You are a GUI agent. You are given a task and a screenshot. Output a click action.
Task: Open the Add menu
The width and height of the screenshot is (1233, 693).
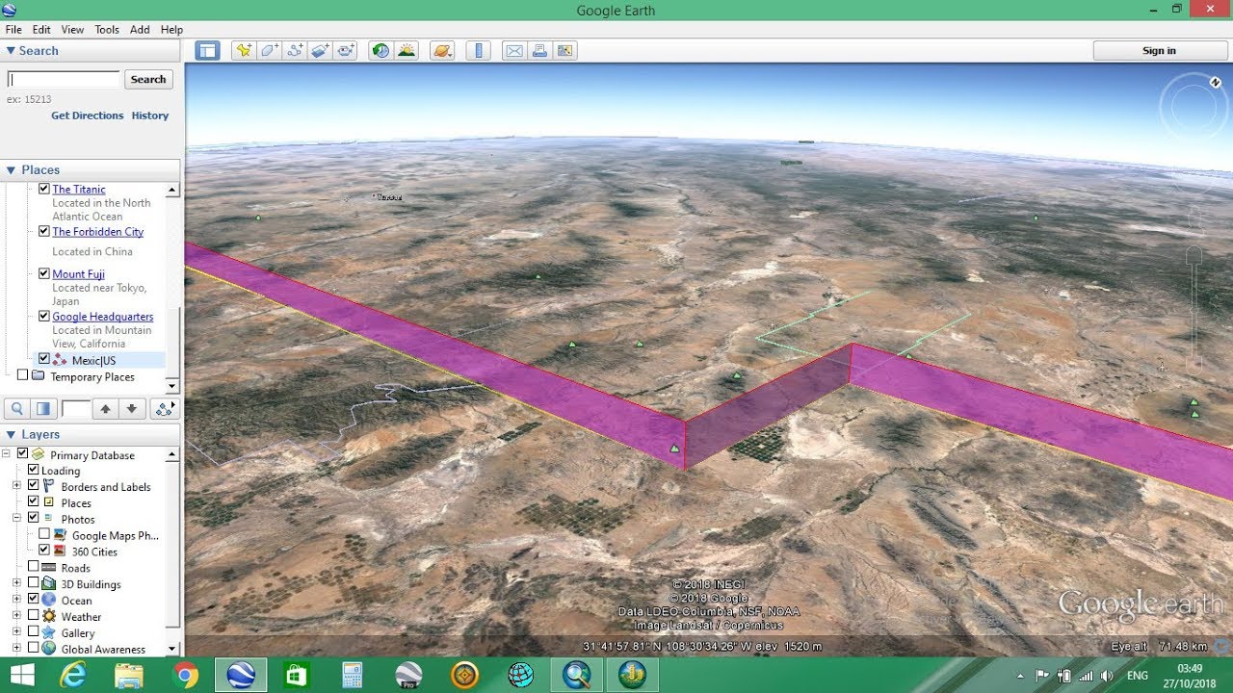tap(140, 30)
